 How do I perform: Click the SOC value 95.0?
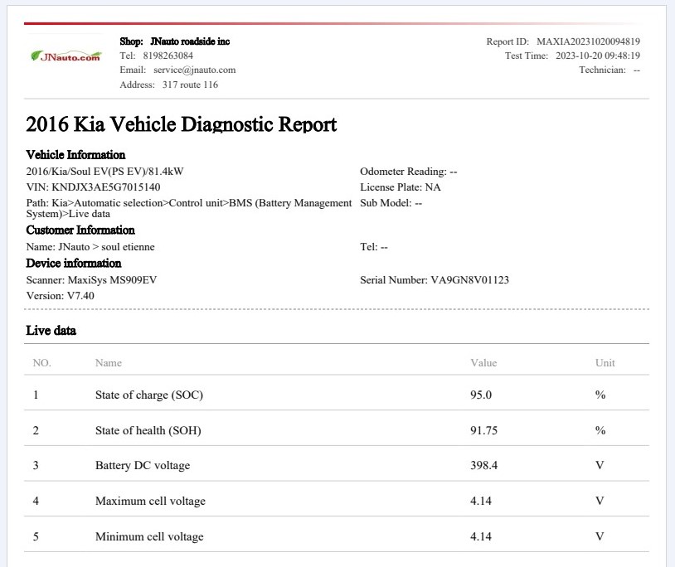tap(481, 395)
